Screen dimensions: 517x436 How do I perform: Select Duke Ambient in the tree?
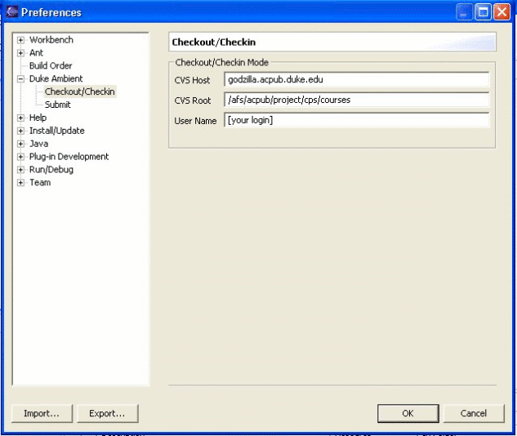(x=56, y=78)
